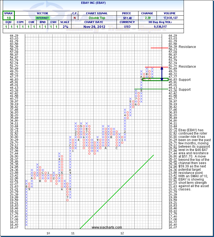Select the 2% scale value
This screenshot has height=237, width=214.
point(65,27)
